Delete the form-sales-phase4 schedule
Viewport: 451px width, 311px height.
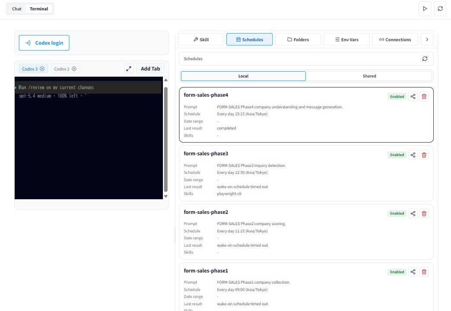pos(424,96)
